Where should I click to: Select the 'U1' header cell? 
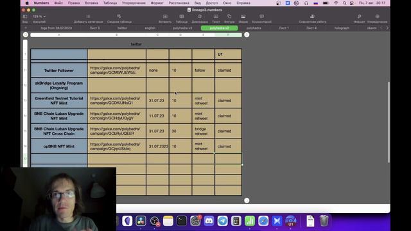(x=228, y=54)
